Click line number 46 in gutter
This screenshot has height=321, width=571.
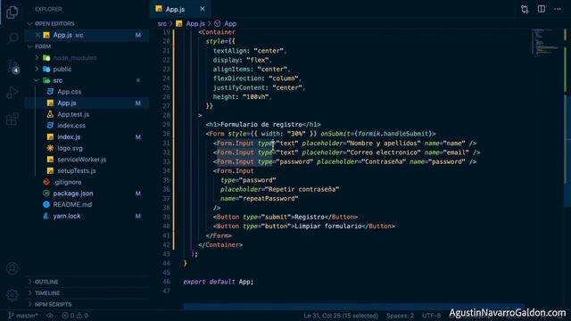click(166, 282)
